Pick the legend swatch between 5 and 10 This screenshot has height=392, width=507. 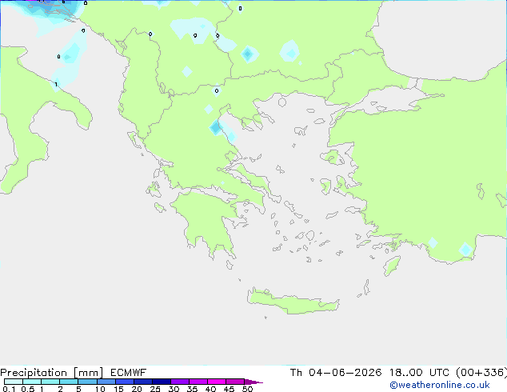[x=88, y=382]
